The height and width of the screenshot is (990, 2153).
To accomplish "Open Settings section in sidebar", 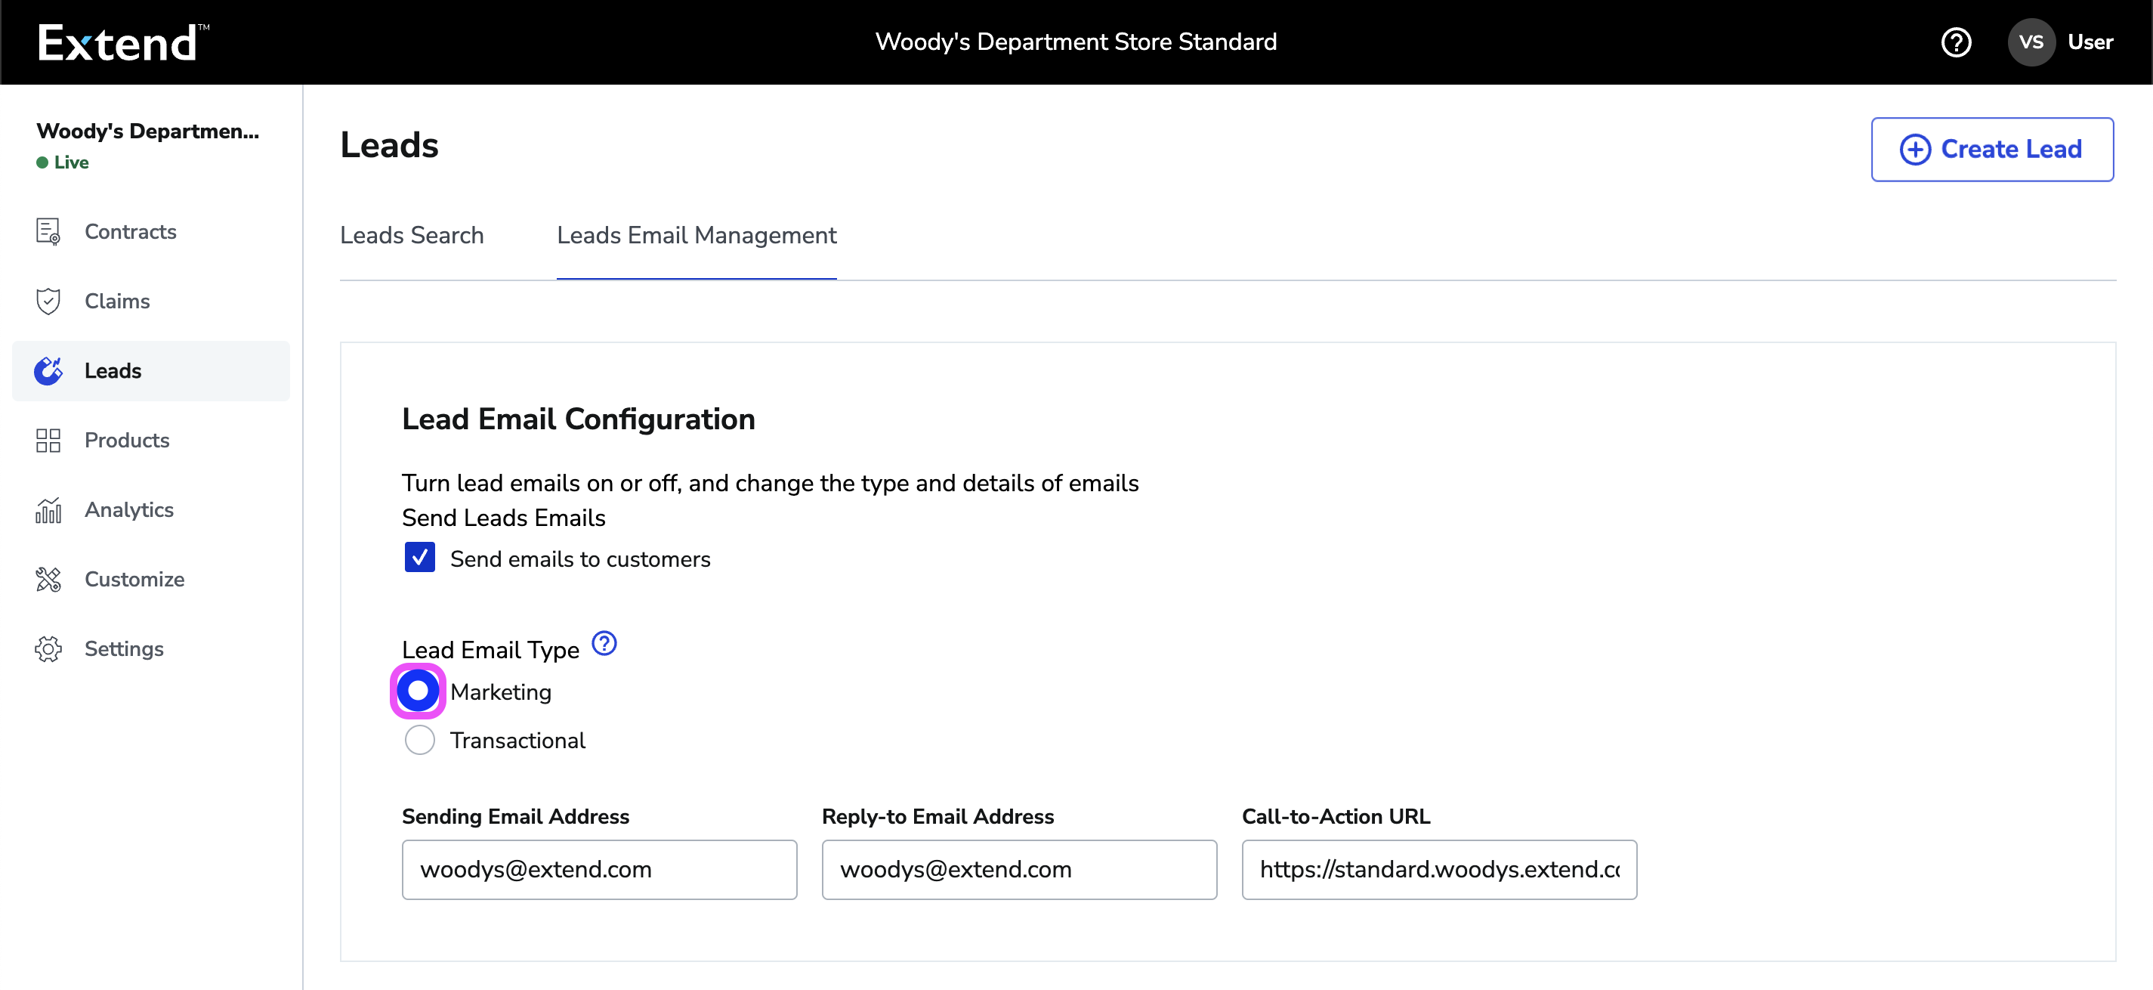I will 150,648.
